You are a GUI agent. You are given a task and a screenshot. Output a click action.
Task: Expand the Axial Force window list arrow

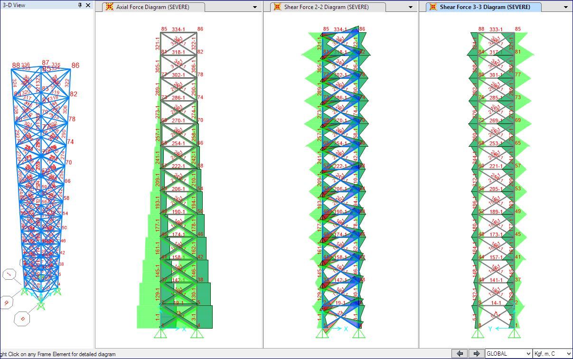pos(255,7)
